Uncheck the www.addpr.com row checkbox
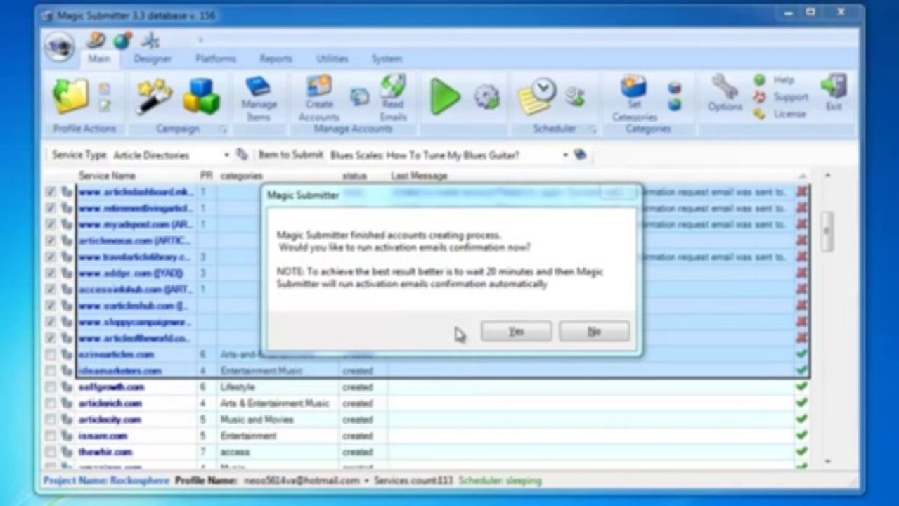899x506 pixels. [51, 273]
